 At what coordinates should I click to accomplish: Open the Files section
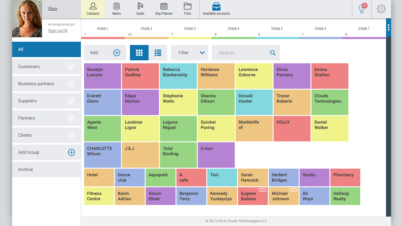(187, 9)
